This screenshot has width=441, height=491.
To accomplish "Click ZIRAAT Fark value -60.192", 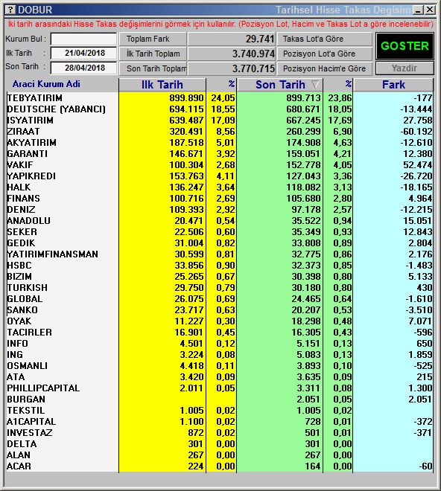I will [416, 132].
